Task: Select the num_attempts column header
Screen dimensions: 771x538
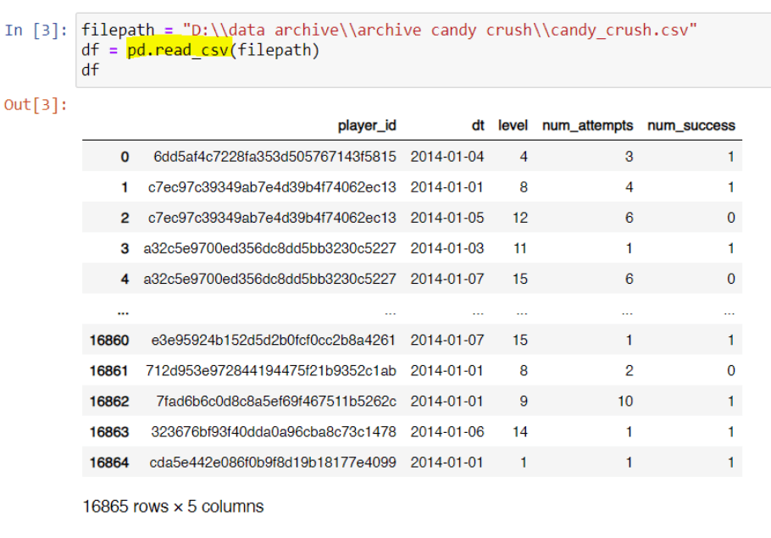Action: (587, 125)
